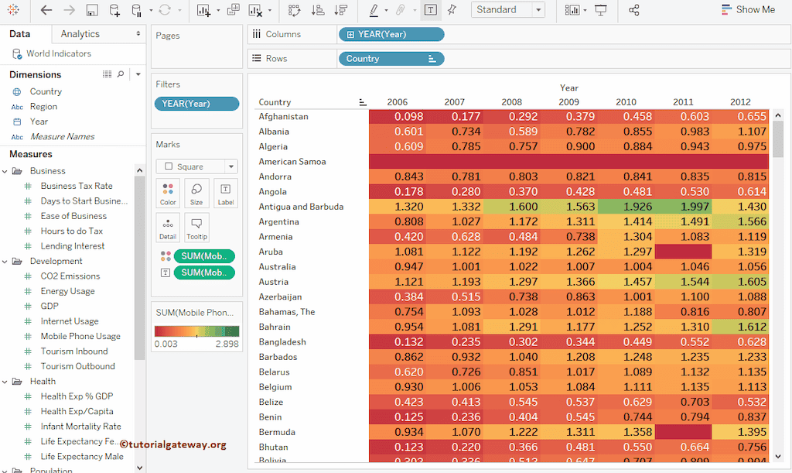The width and height of the screenshot is (792, 473).
Task: Open the mark type dropdown showing Square
Action: coord(226,165)
